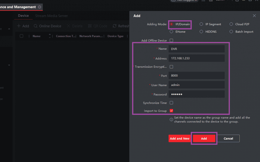Image resolution: width=260 pixels, height=162 pixels.
Task: Cancel adding the device
Action: [x=228, y=138]
